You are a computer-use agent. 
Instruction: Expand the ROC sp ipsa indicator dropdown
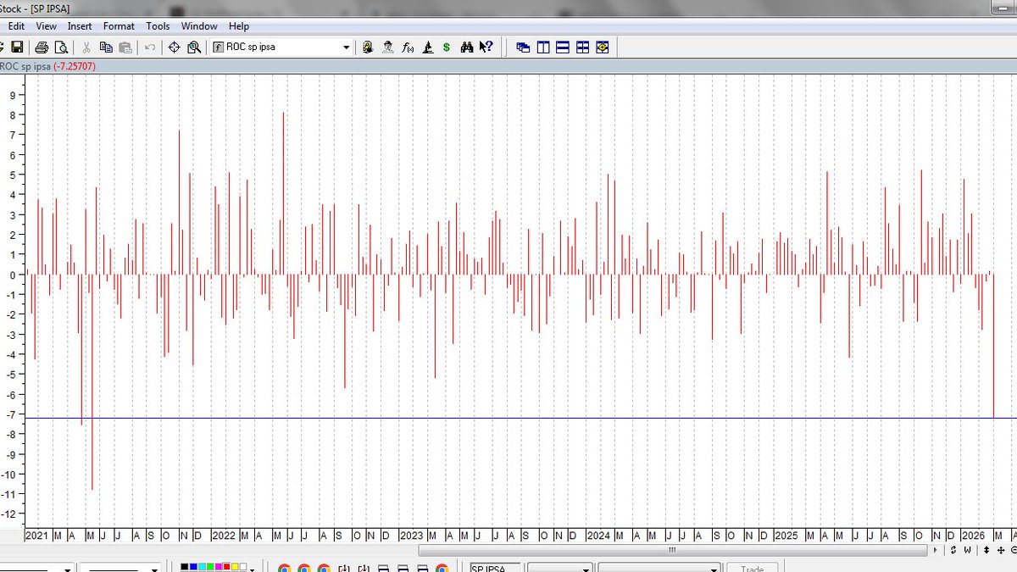pyautogui.click(x=346, y=47)
